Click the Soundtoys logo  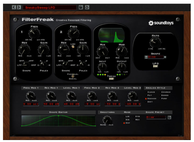coord(161,23)
